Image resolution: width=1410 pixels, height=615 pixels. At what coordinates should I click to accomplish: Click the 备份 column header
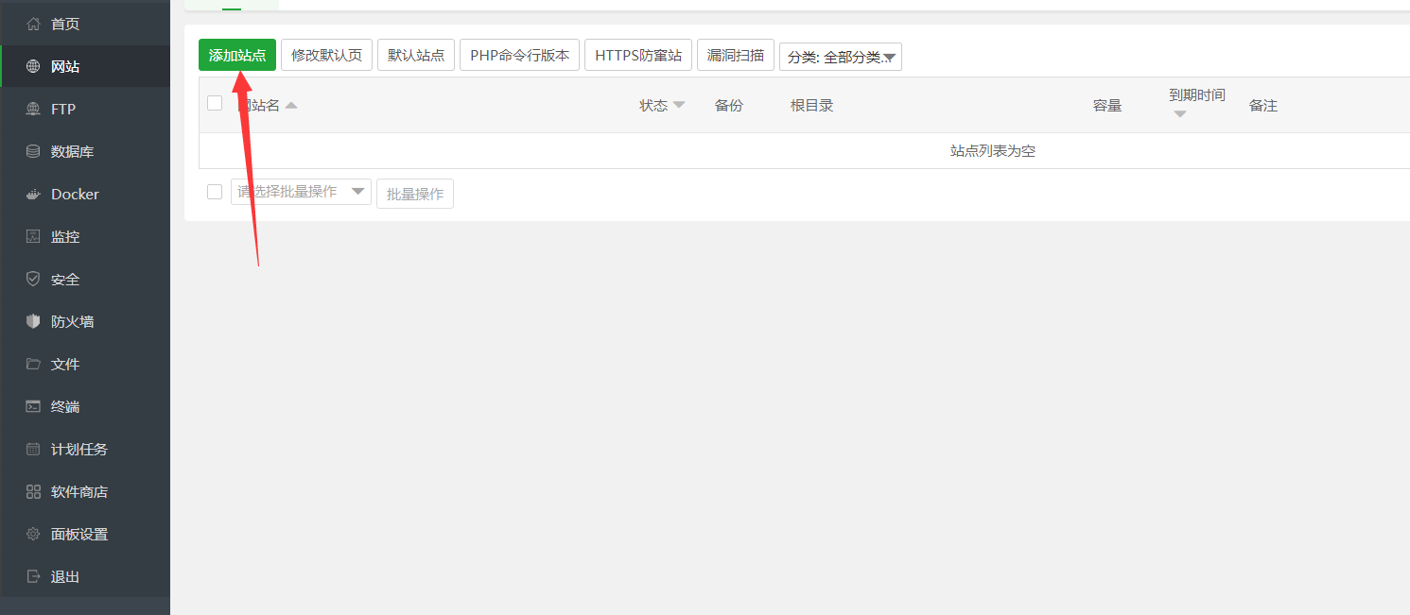[x=729, y=105]
